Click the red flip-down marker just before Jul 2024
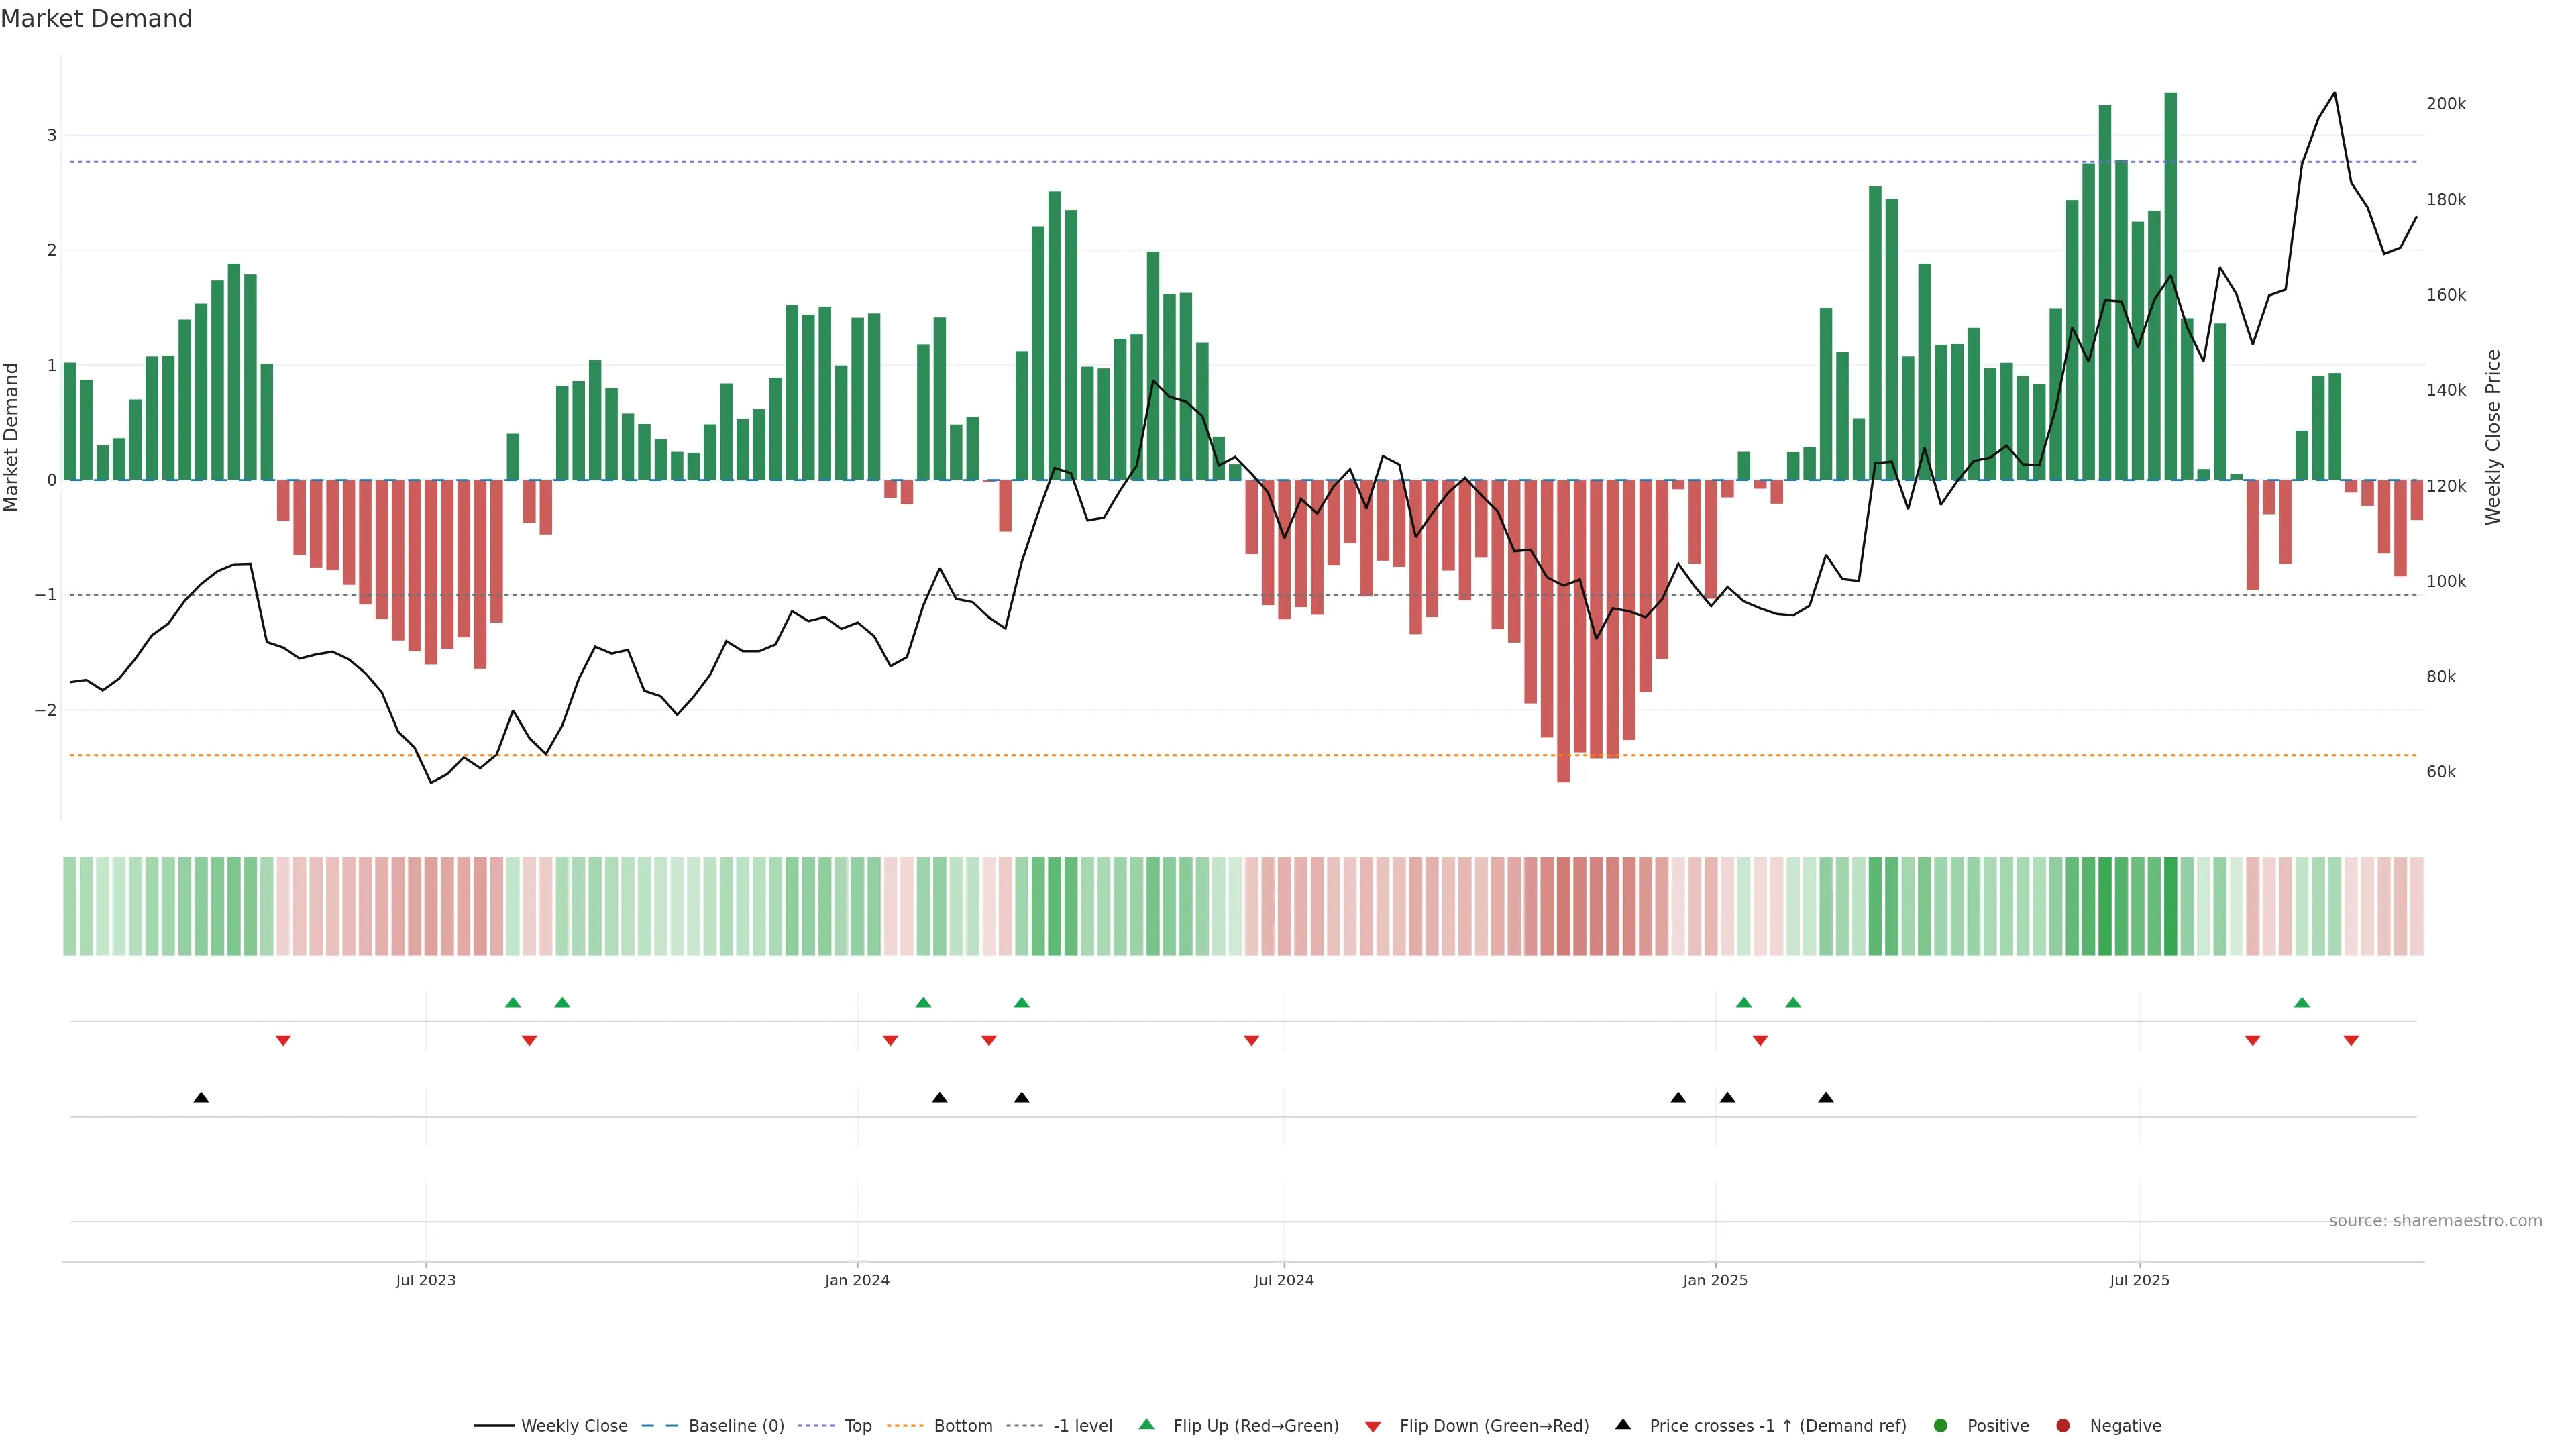Screen dimensions: 2576x1449 (x=1251, y=1041)
